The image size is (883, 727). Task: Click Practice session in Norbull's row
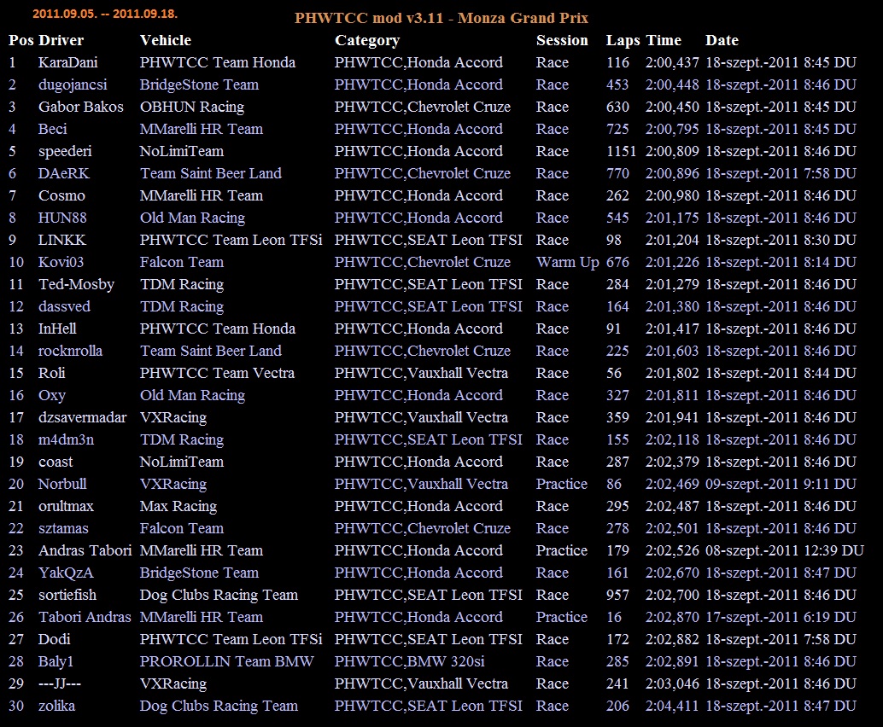[561, 484]
